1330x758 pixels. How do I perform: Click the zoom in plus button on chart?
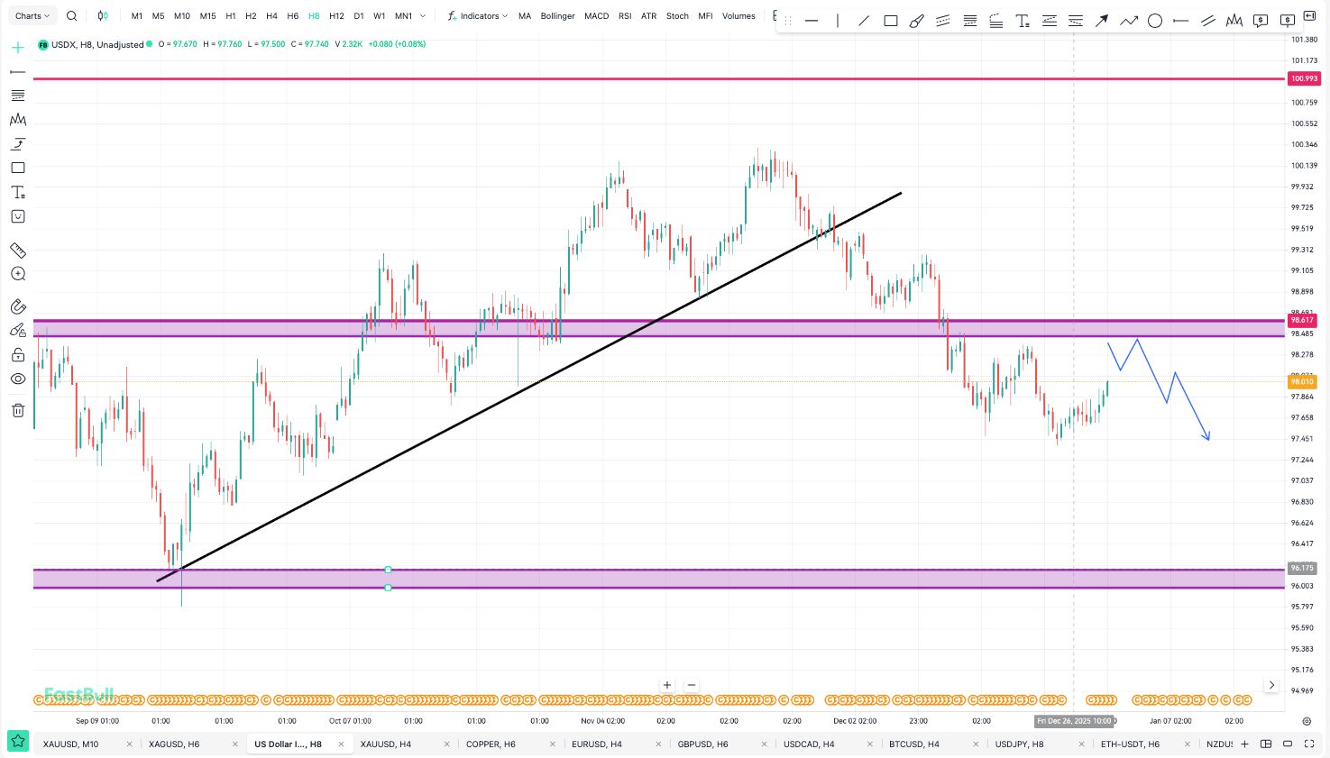click(667, 685)
